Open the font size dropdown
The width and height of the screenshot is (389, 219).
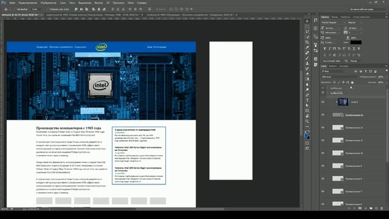click(332, 28)
